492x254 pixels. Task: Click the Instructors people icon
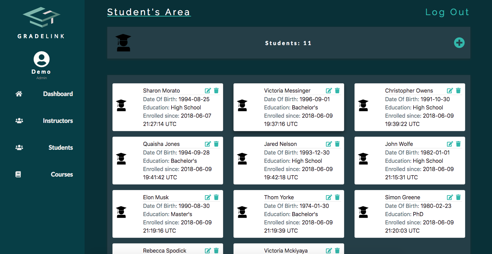pos(19,120)
